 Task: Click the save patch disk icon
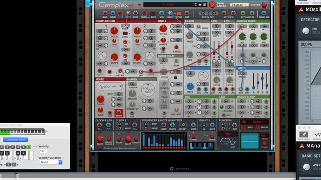coord(204,5)
